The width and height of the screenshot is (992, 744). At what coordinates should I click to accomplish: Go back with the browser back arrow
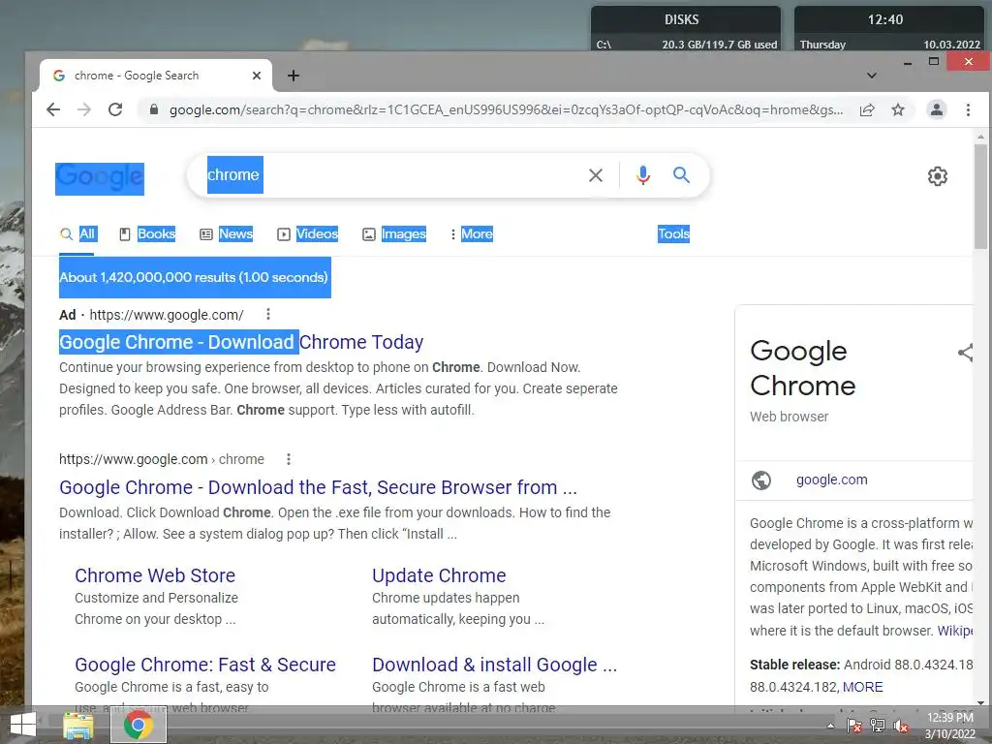(x=53, y=109)
